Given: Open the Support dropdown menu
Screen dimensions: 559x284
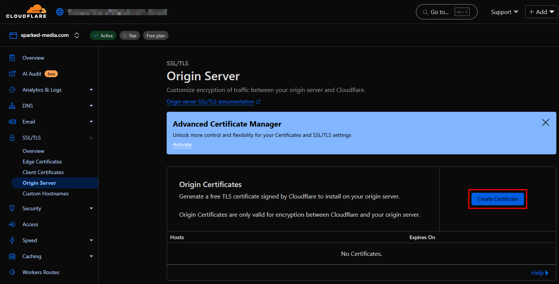Looking at the screenshot, I should coord(505,12).
